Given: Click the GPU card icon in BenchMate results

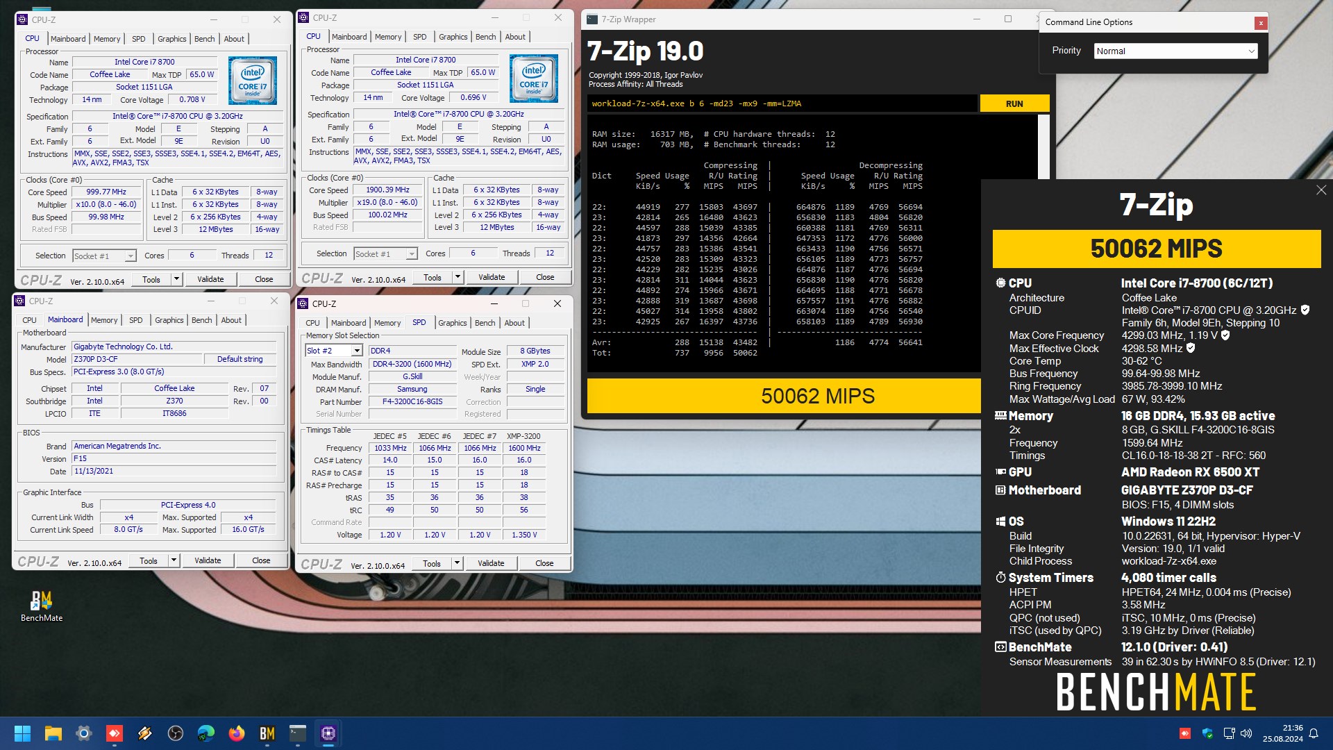Looking at the screenshot, I should tap(1000, 472).
